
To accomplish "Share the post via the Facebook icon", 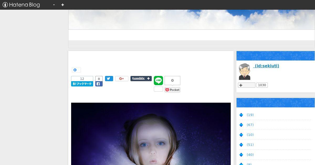I will 99,84.
